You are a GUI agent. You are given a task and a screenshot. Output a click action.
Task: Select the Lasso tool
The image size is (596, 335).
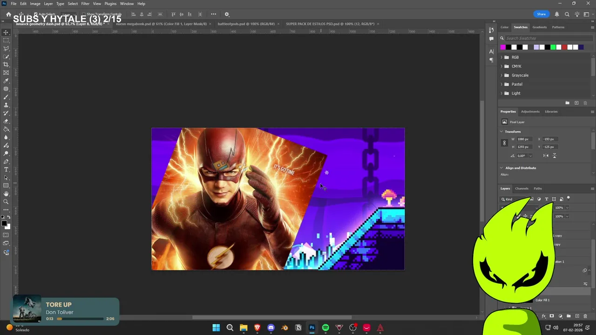tap(6, 48)
